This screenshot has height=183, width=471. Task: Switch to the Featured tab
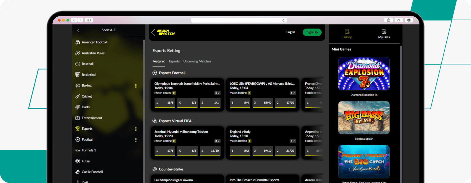point(159,61)
